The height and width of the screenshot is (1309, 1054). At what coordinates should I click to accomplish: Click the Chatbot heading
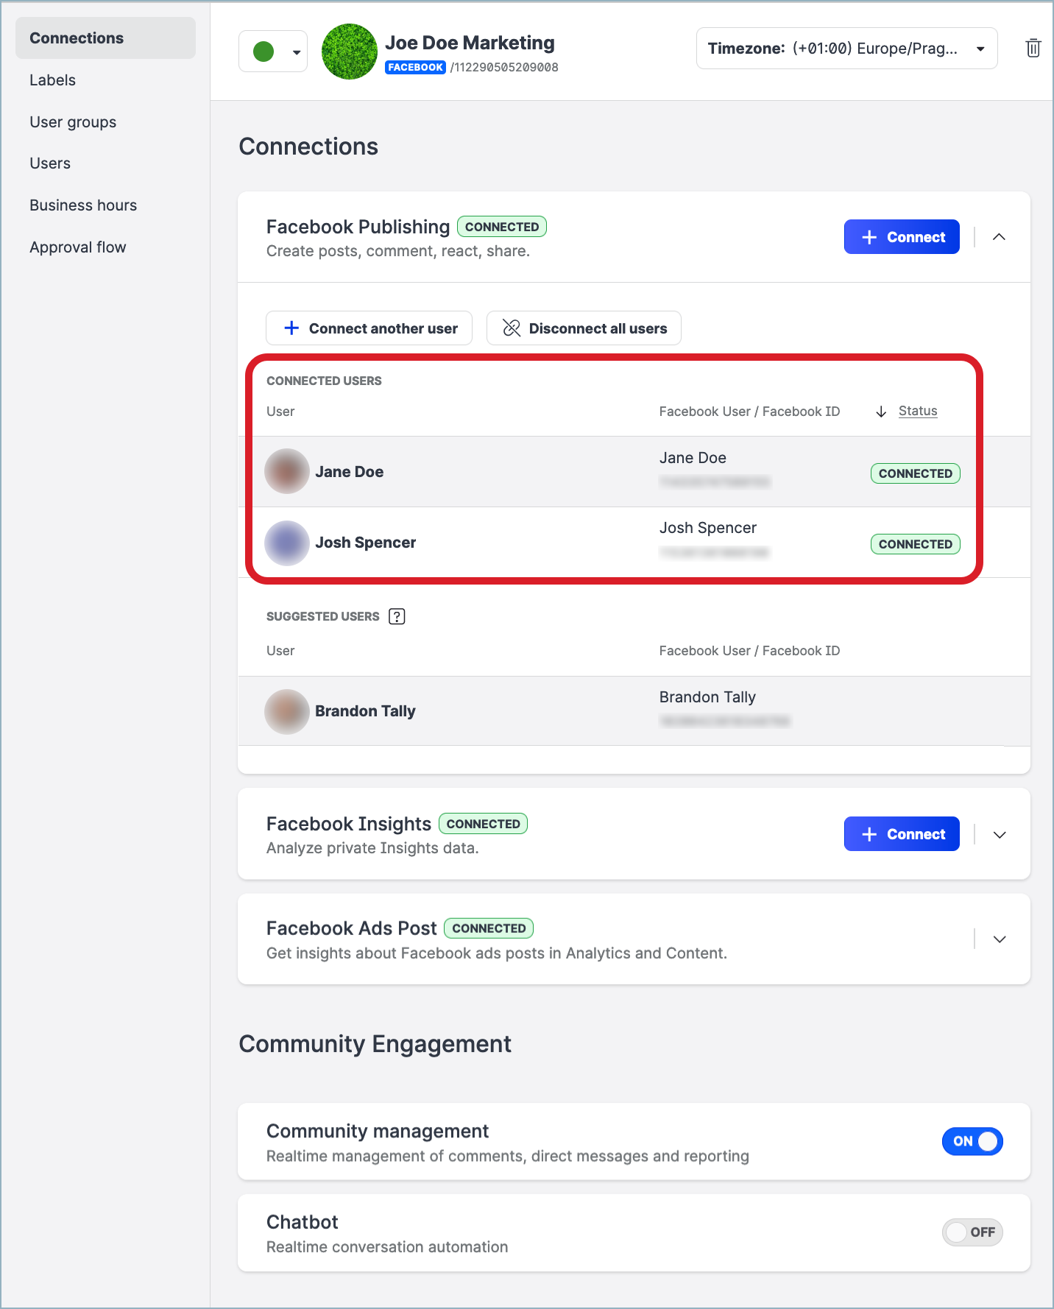point(302,1222)
